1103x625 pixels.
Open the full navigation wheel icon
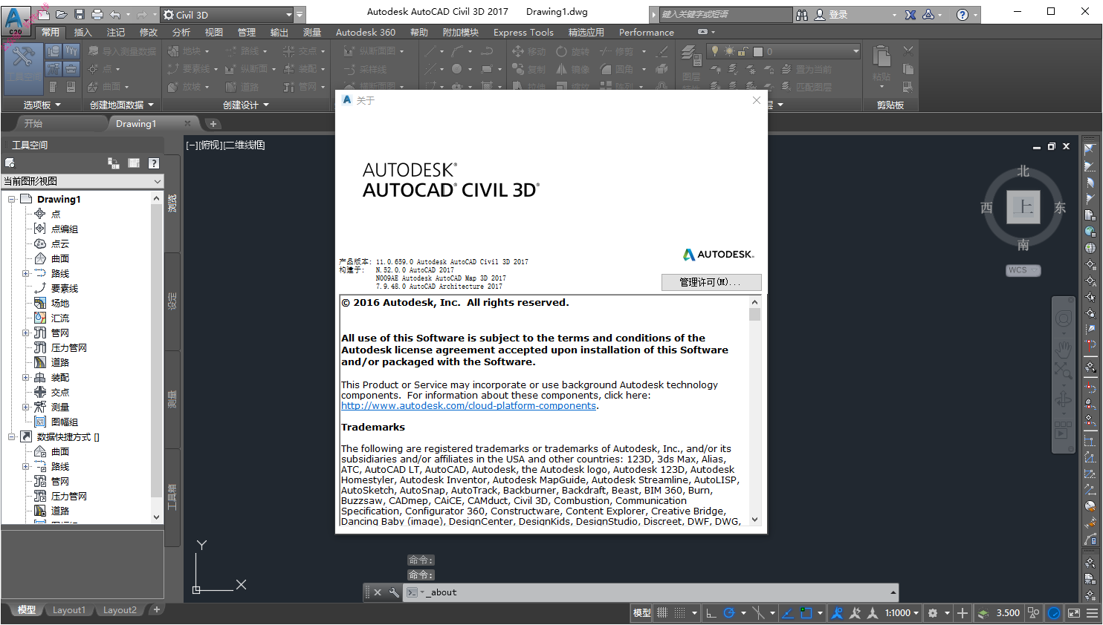coord(1064,319)
